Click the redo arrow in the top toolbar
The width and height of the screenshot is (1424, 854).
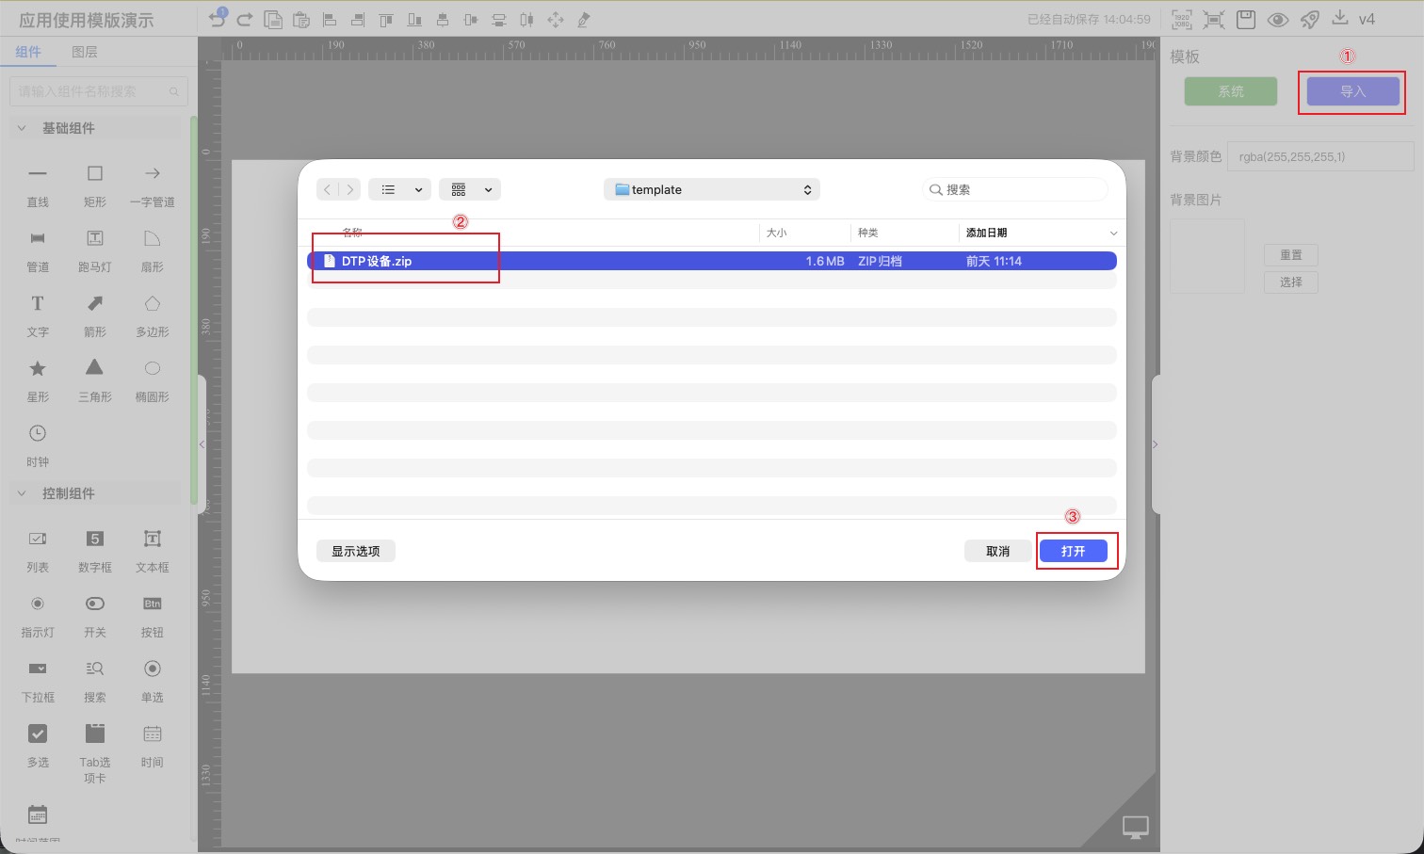(x=245, y=19)
